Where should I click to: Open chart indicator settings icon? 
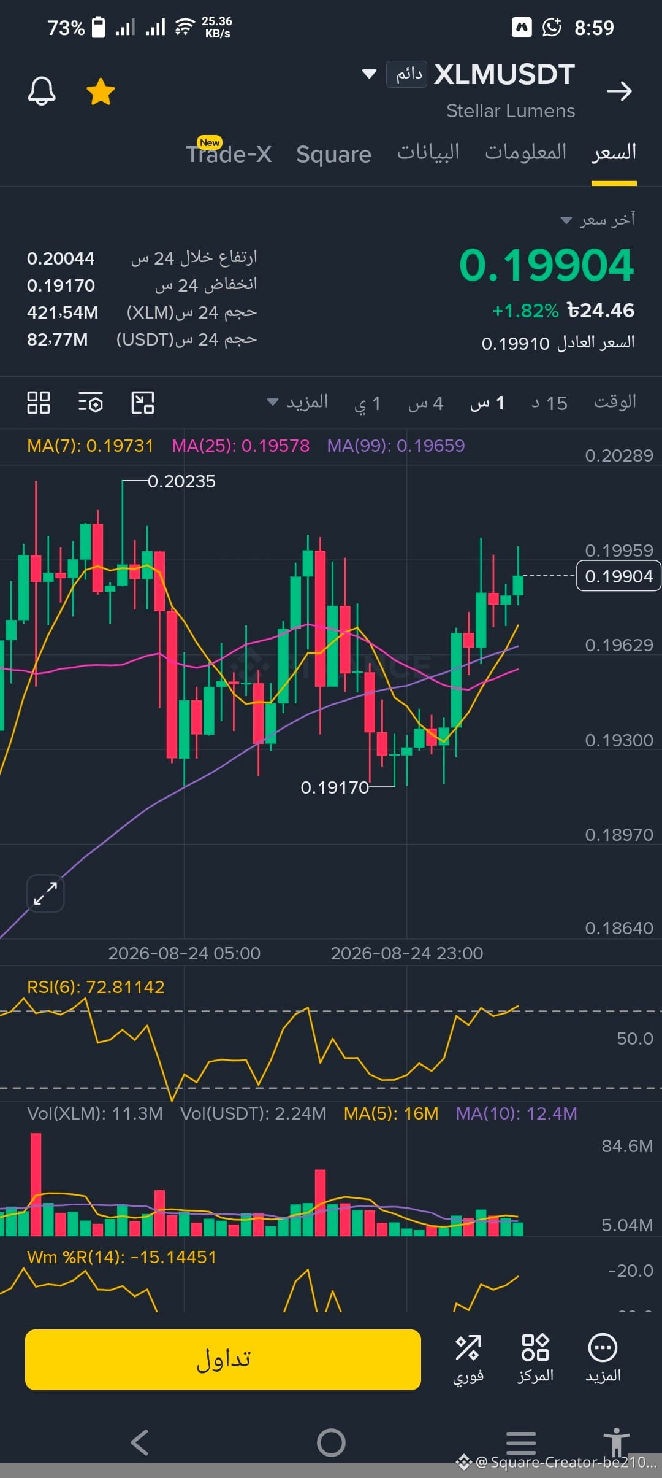coord(90,403)
